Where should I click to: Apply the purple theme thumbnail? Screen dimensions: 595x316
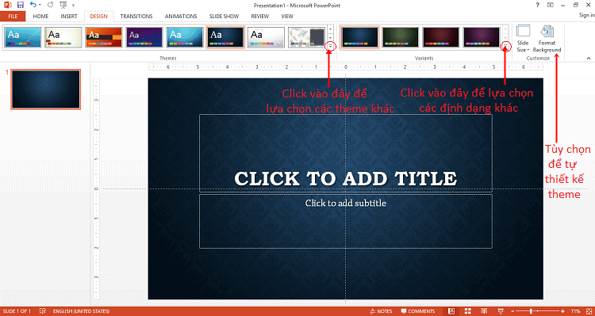click(144, 37)
